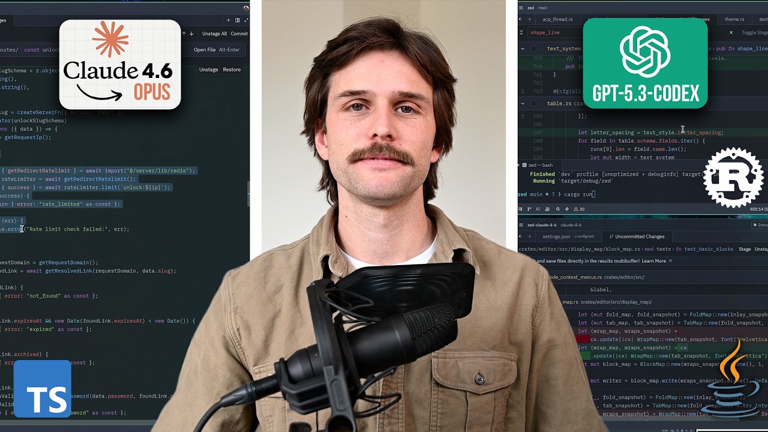Collapse the text_system file diff section

pos(523,49)
